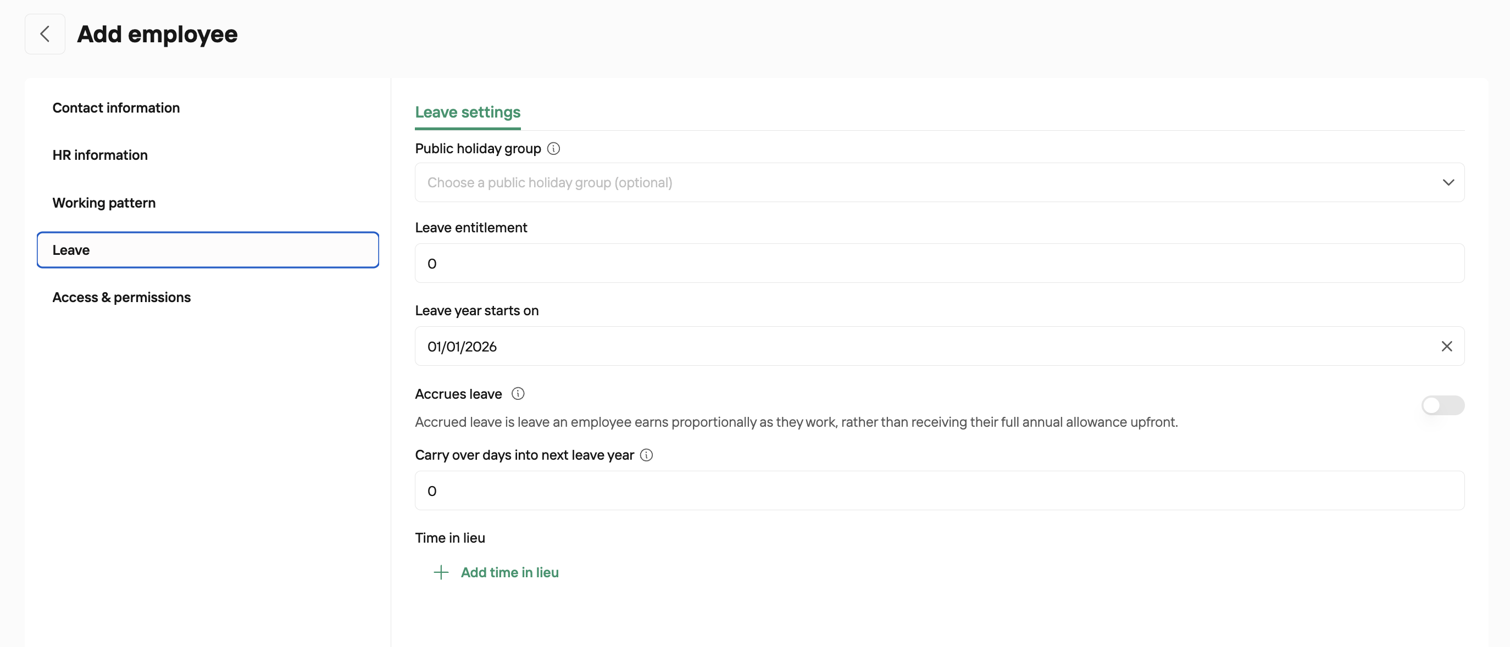
Task: Expand public holiday group chevron
Action: 1448,183
